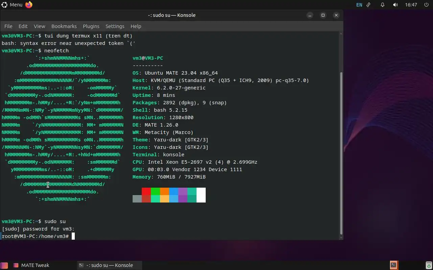Click the root@VM3-PC prompt line
Screen dimensions: 433x270
[38, 236]
